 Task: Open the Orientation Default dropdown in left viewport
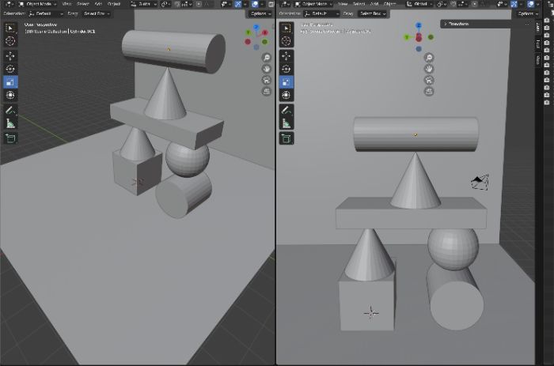click(46, 13)
